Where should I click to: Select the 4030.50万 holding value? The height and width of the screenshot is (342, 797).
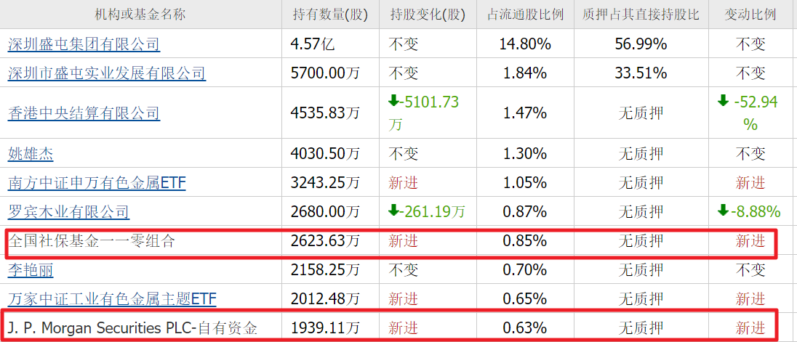pyautogui.click(x=325, y=153)
